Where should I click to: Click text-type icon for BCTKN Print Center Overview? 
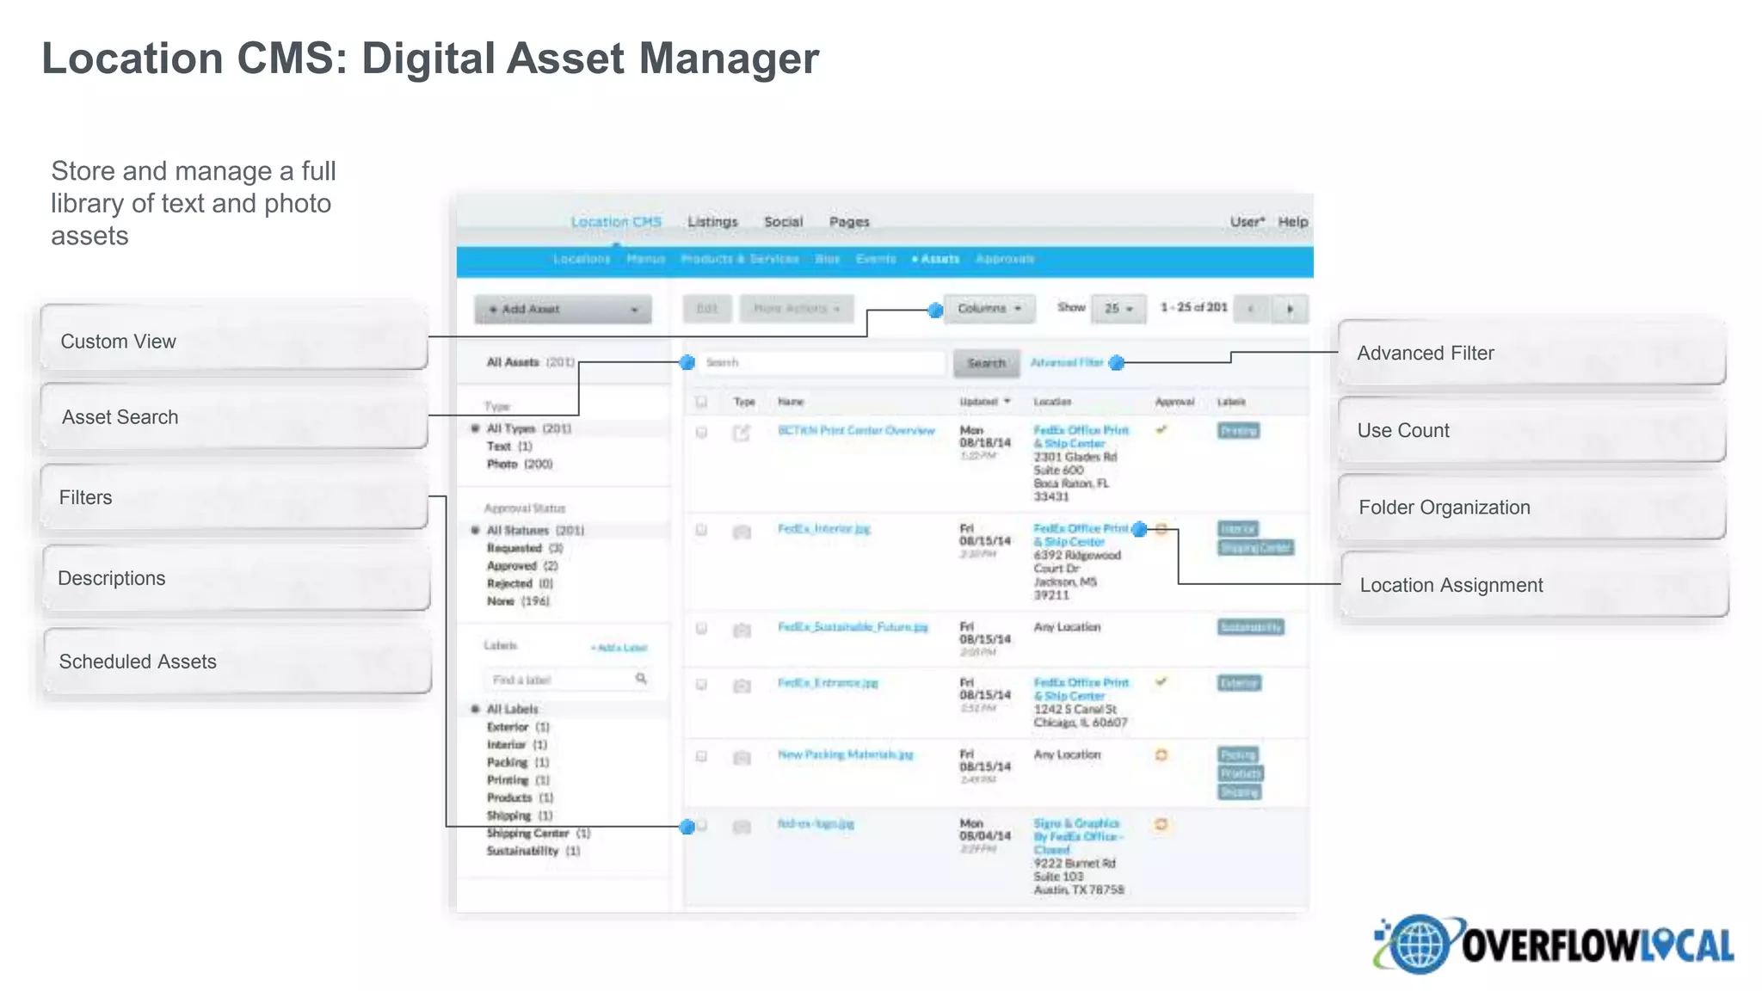click(741, 433)
